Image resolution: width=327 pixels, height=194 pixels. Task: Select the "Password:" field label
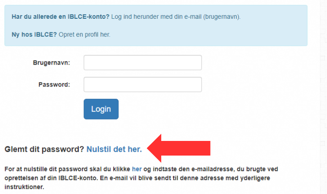(x=54, y=85)
